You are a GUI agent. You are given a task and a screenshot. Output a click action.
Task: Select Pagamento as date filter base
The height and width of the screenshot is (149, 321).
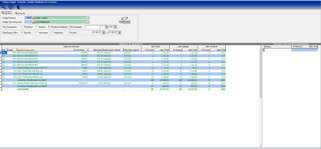pyautogui.click(x=51, y=33)
